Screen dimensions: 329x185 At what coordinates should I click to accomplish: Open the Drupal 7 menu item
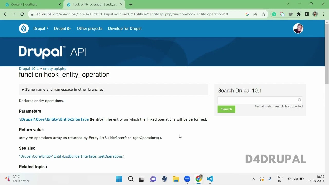pyautogui.click(x=41, y=29)
